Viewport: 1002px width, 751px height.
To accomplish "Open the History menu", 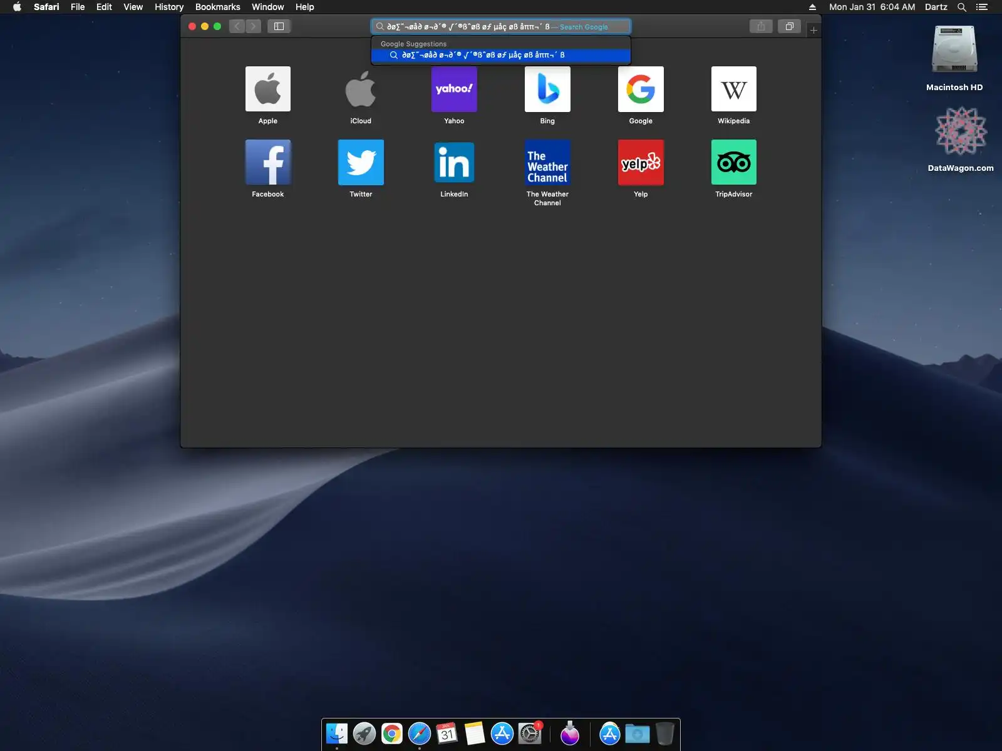I will 169,7.
